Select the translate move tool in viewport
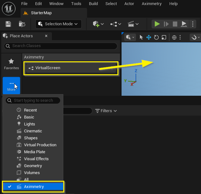This screenshot has width=201, height=194. [x=148, y=37]
